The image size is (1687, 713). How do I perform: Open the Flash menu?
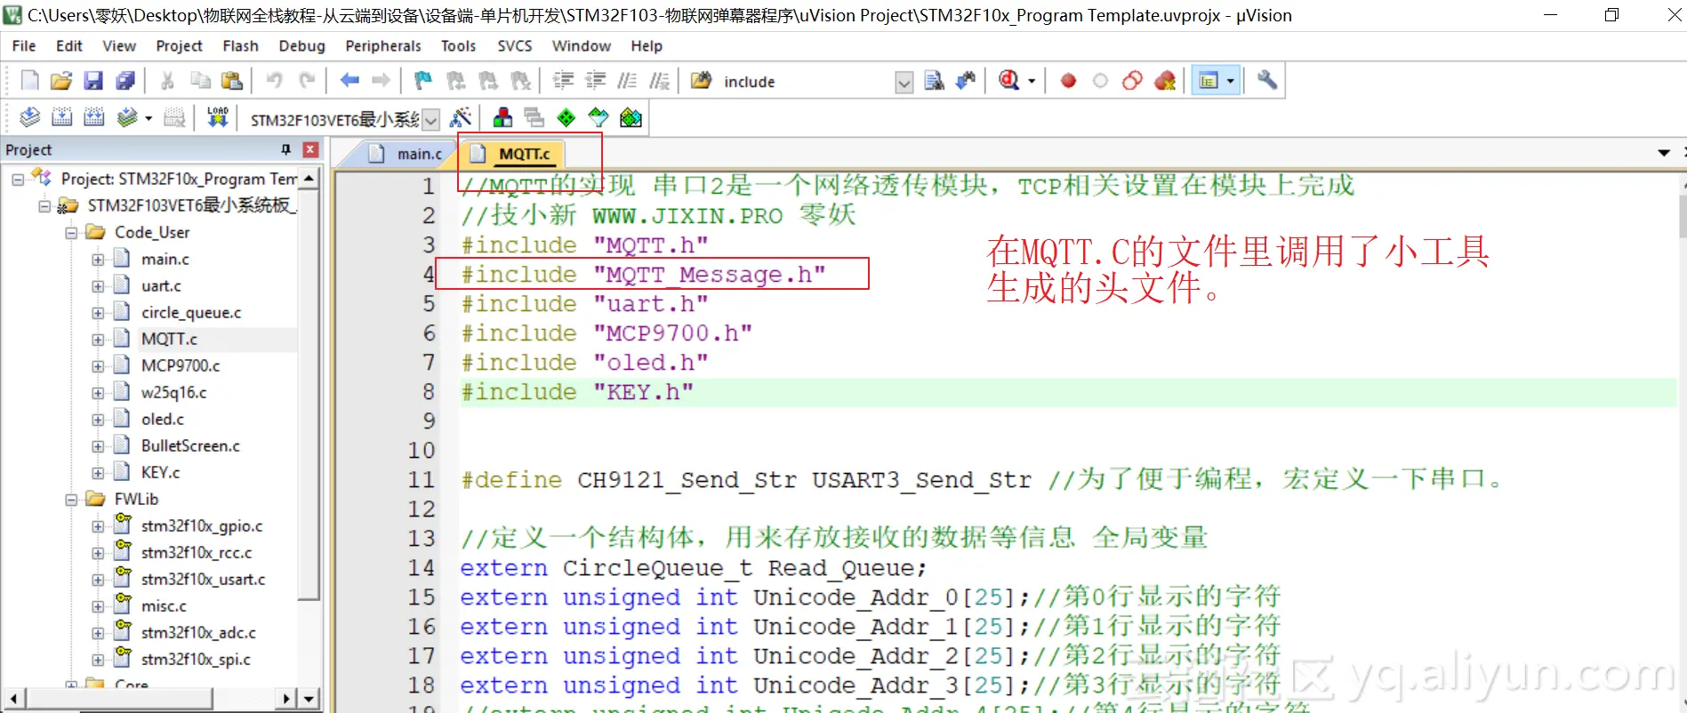(x=240, y=45)
